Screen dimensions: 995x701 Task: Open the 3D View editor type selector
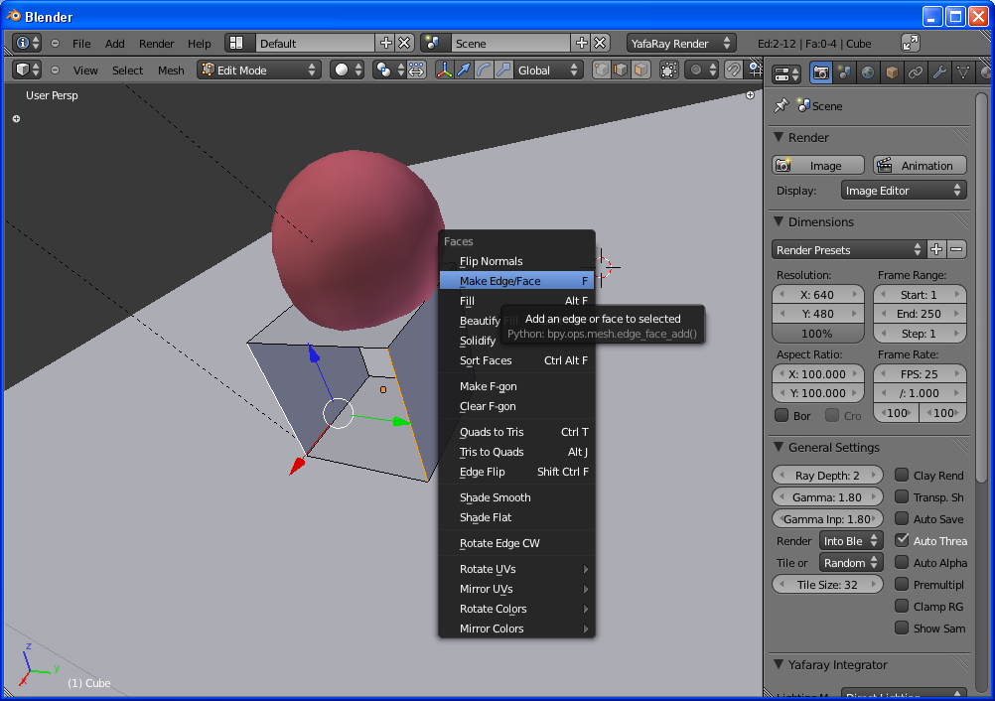tap(27, 70)
